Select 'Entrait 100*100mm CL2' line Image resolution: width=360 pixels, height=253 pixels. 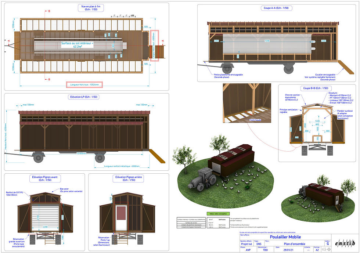pyautogui.click(x=341, y=103)
